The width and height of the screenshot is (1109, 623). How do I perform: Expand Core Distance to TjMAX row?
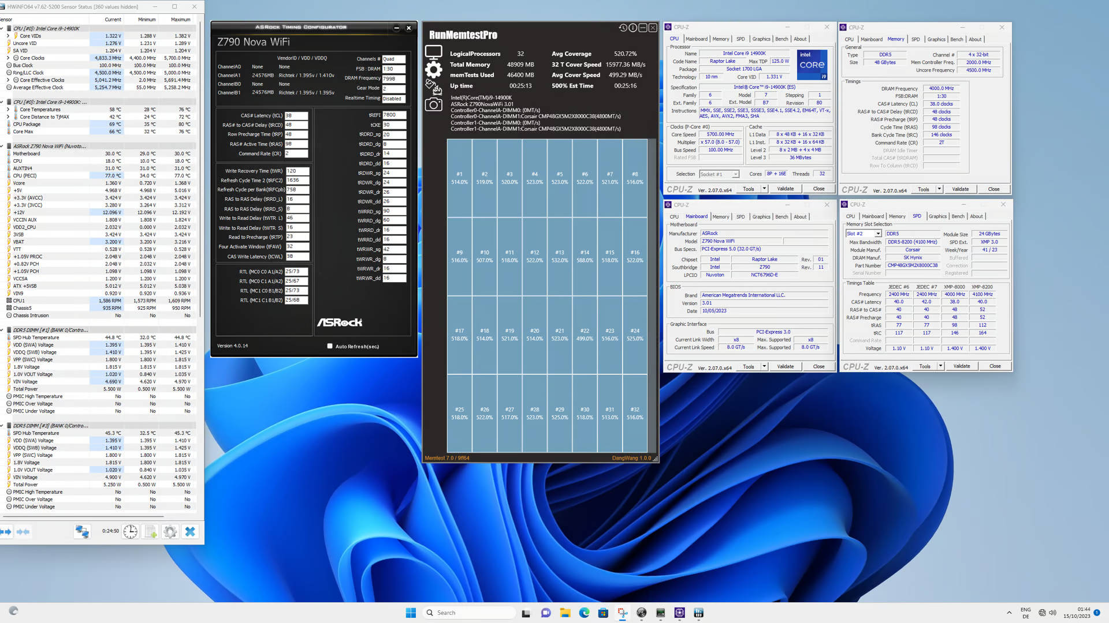pos(8,117)
